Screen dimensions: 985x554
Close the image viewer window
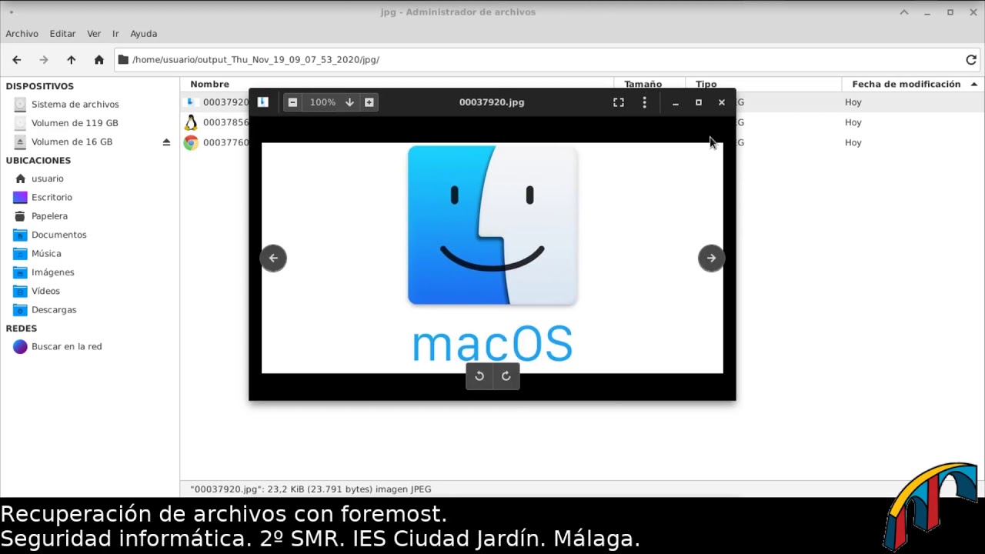(x=721, y=102)
